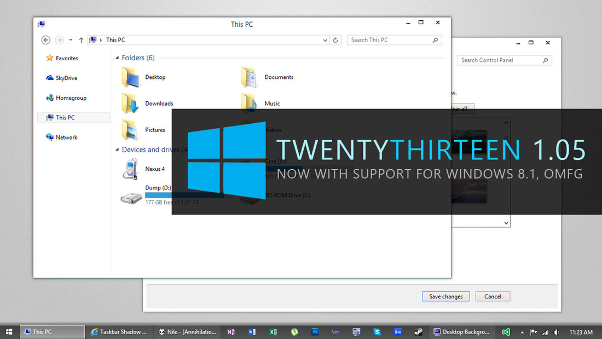The image size is (602, 339).
Task: Minimize the Control Panel window
Action: (518, 43)
